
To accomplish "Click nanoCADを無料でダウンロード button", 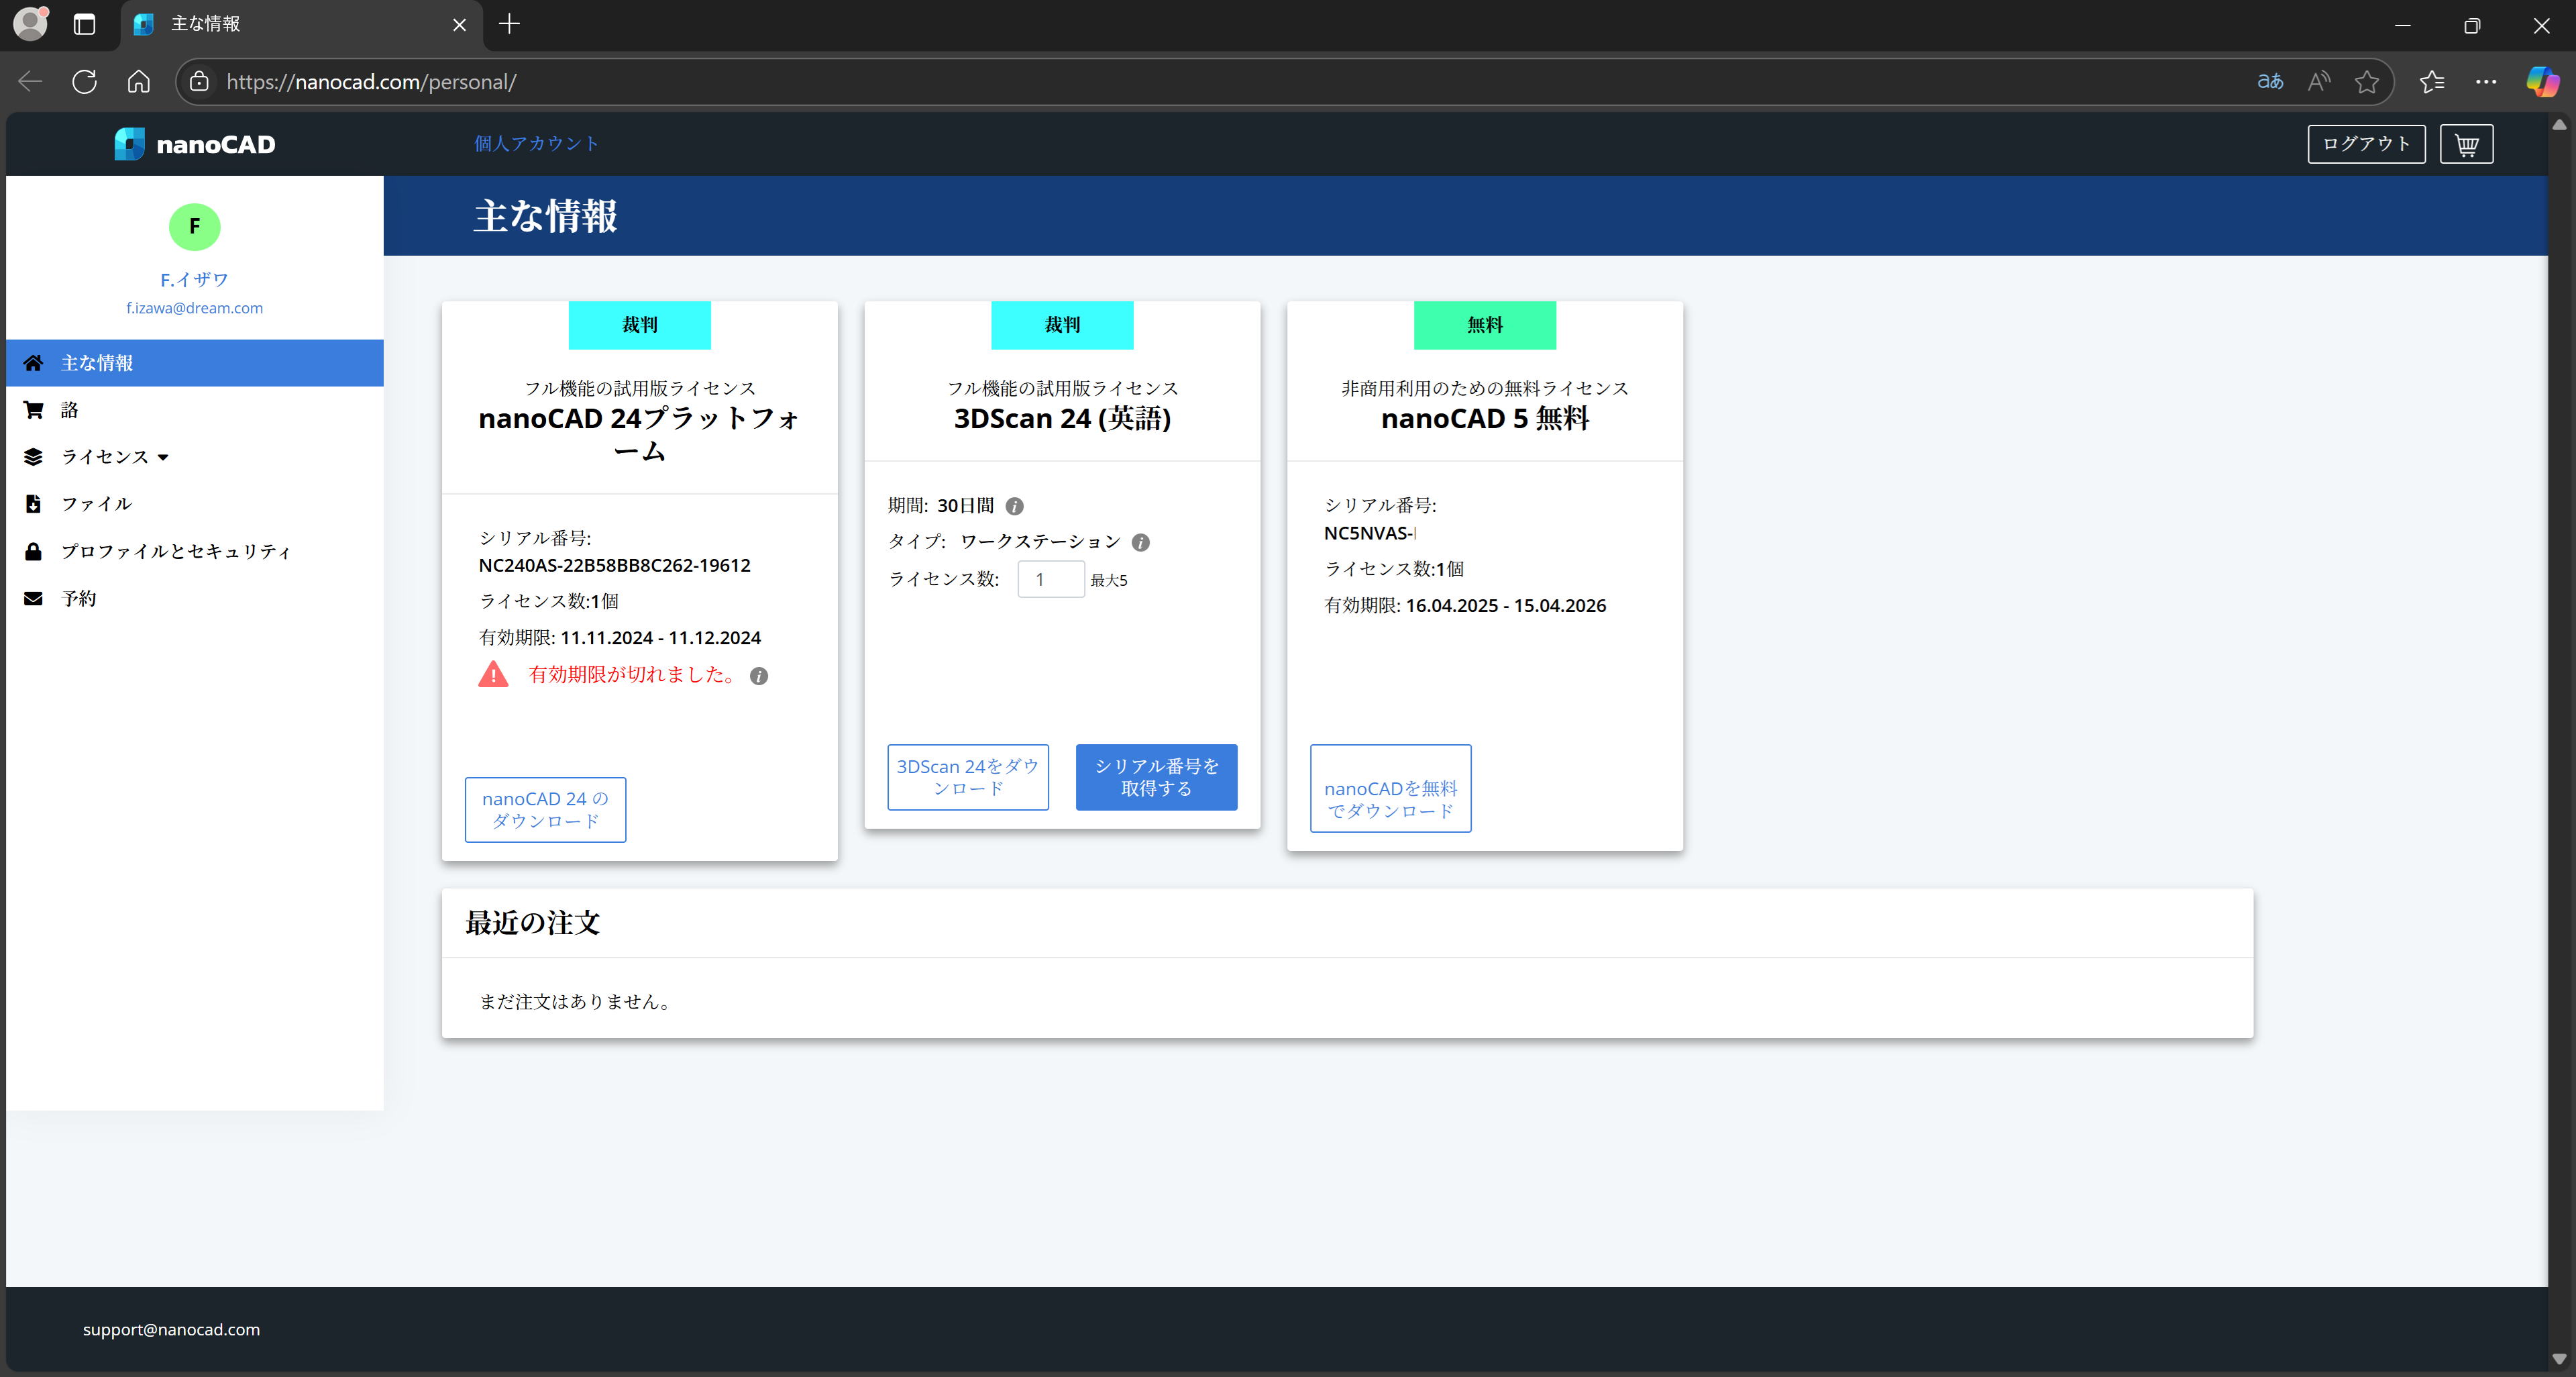I will (x=1390, y=788).
